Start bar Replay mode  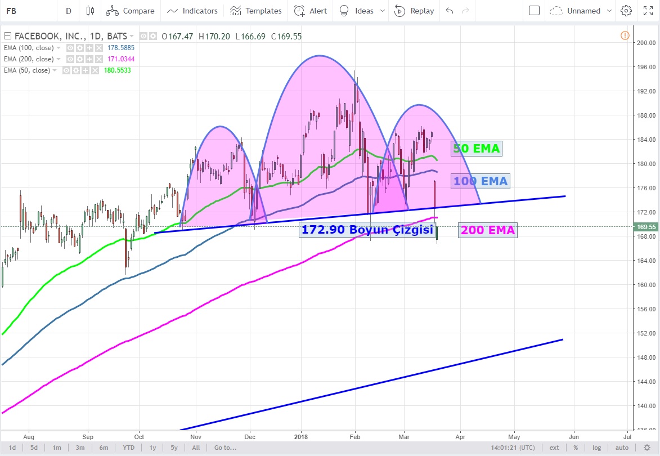click(414, 11)
